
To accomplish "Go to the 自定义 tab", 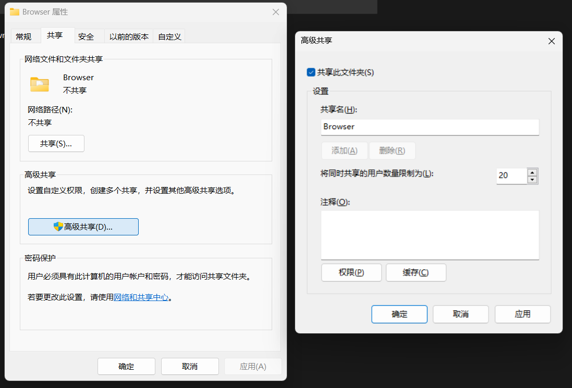I will coord(169,36).
